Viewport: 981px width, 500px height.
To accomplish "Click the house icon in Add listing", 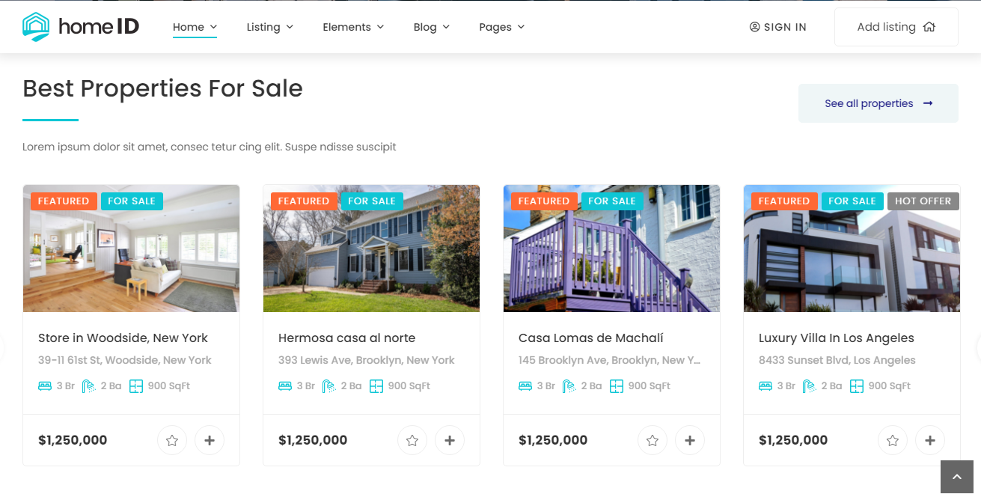I will pos(929,27).
